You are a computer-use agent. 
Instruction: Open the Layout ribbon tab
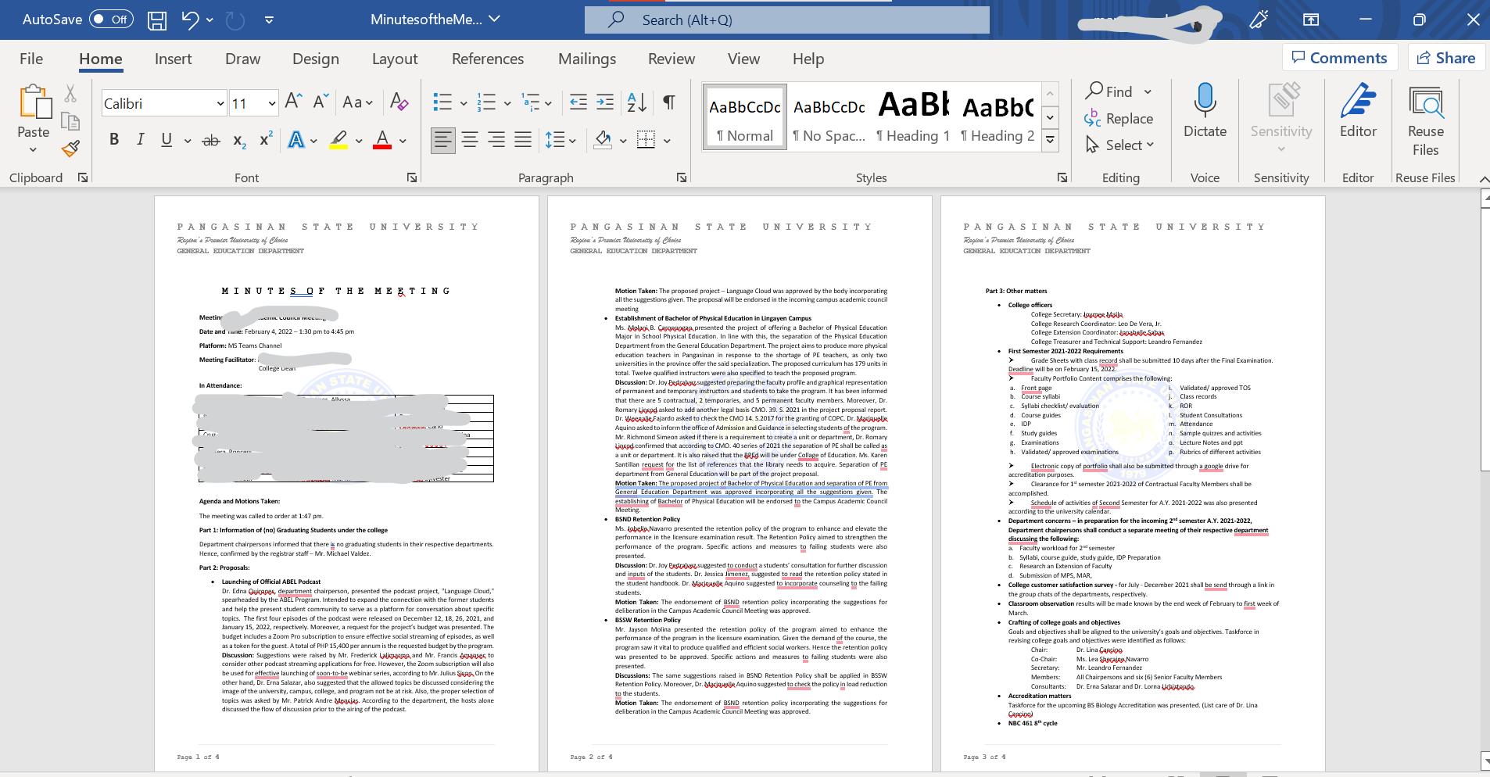point(395,59)
